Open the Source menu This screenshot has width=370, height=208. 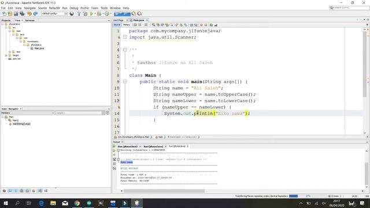[42, 8]
